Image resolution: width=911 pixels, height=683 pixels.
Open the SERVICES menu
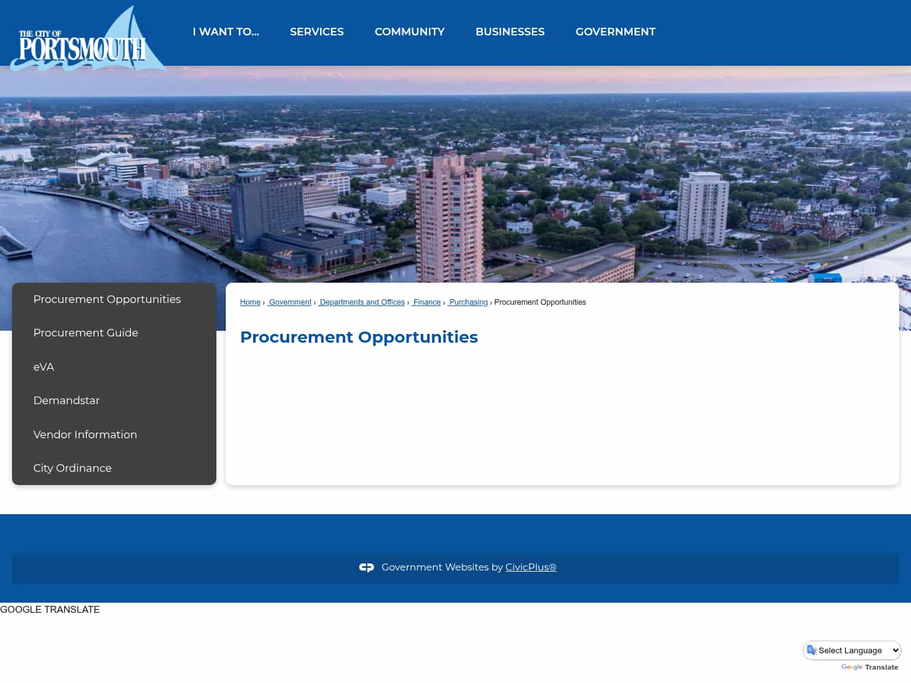pyautogui.click(x=317, y=32)
